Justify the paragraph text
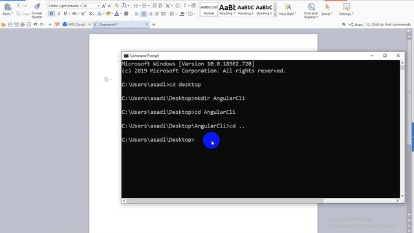Screen dimensions: 414x233 [157, 14]
